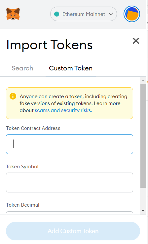Select the Custom Token tab
Screen dimensions: 148x244
coord(71,68)
